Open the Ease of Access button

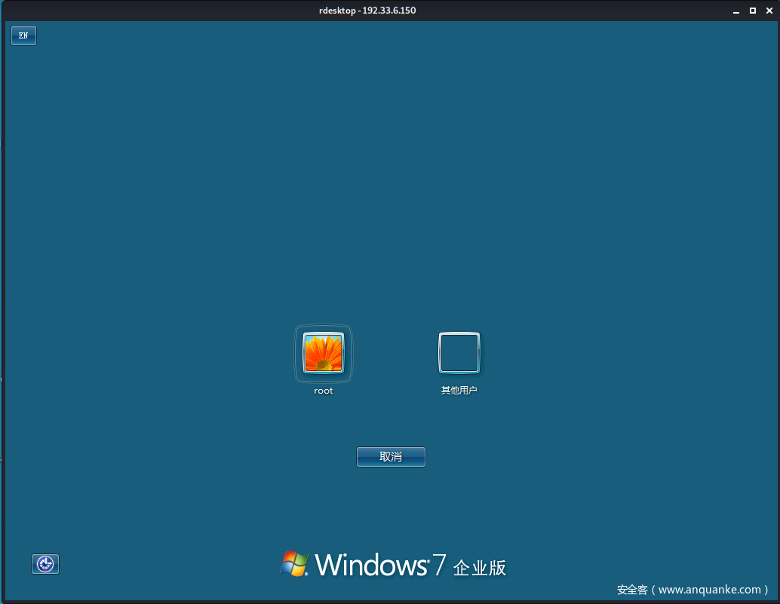[x=45, y=564]
